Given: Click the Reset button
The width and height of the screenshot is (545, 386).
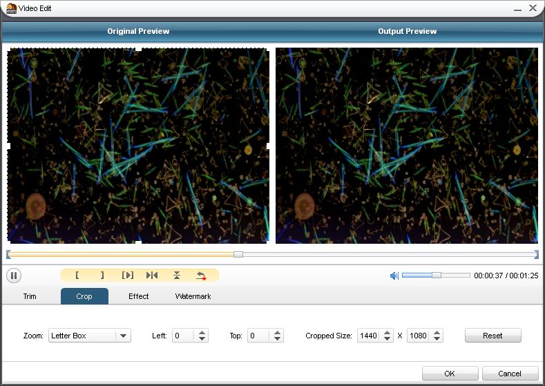Looking at the screenshot, I should (493, 336).
